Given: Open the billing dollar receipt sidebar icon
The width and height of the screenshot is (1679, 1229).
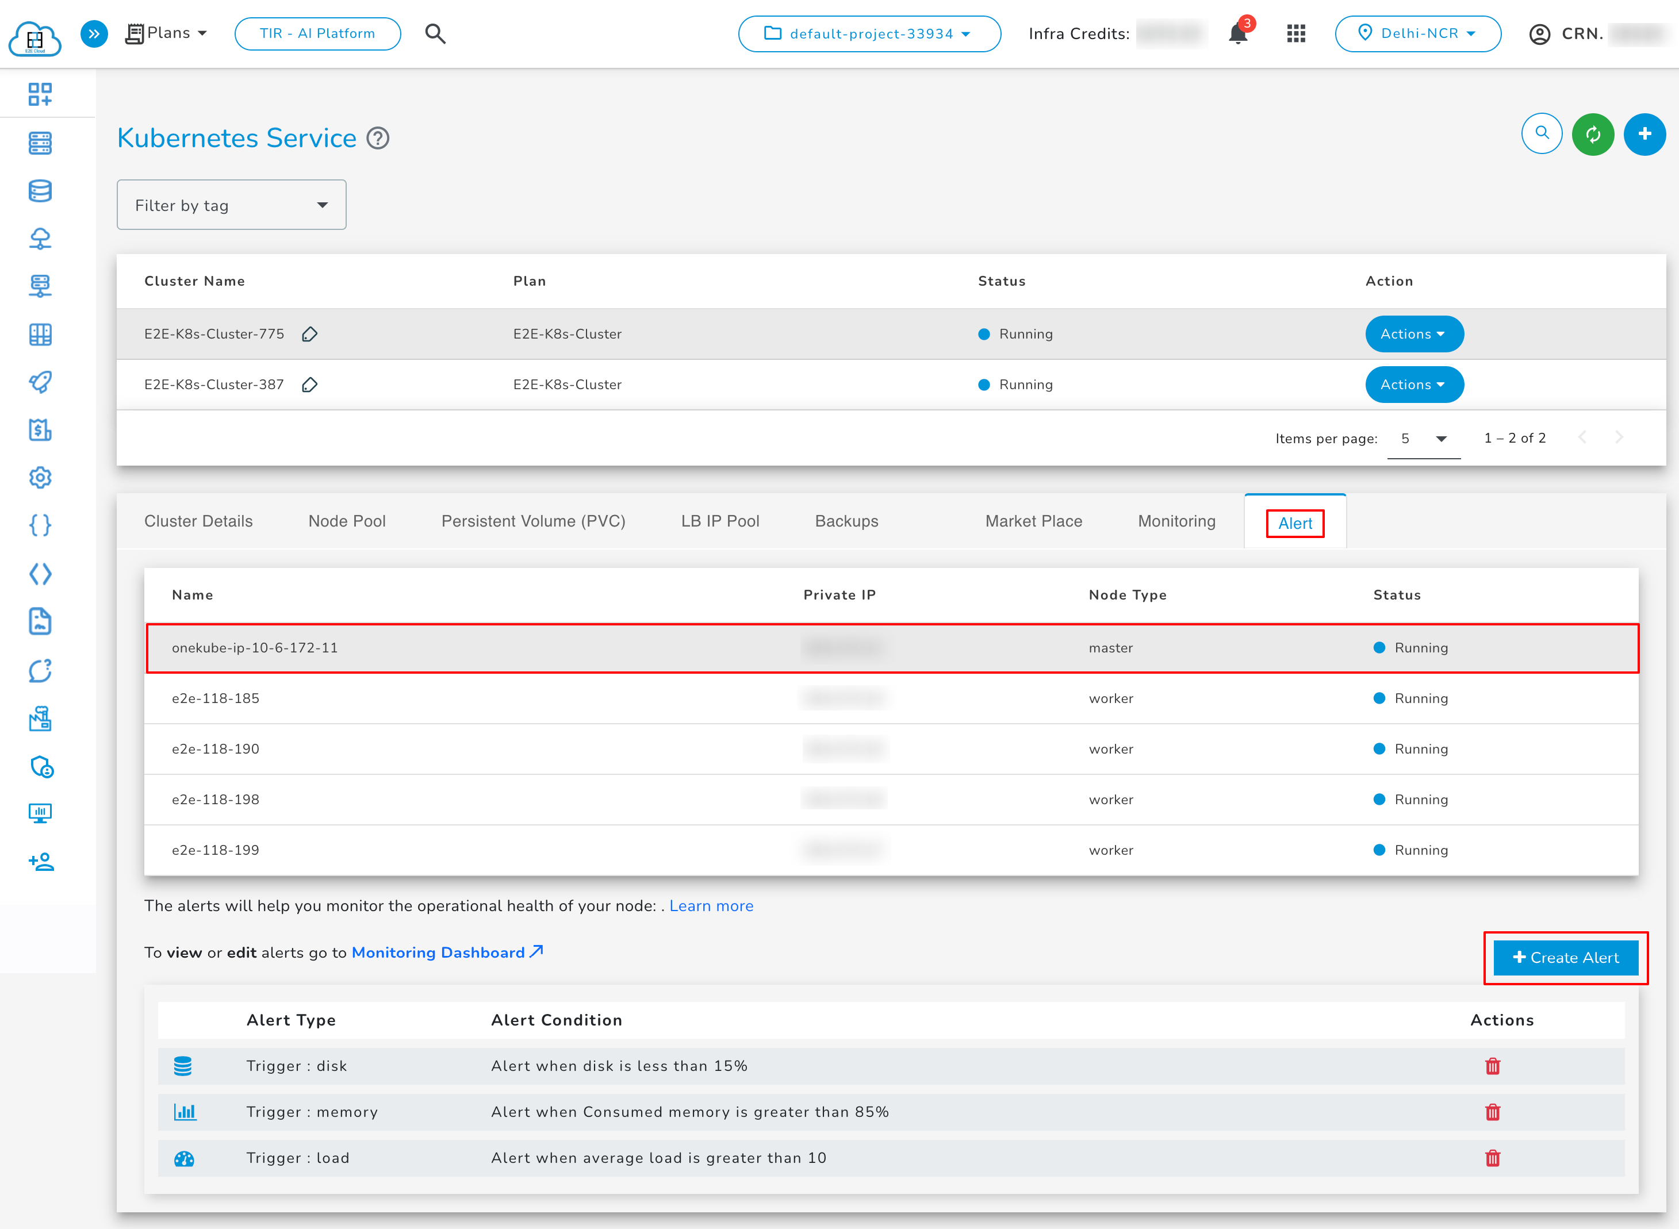Looking at the screenshot, I should tap(40, 430).
